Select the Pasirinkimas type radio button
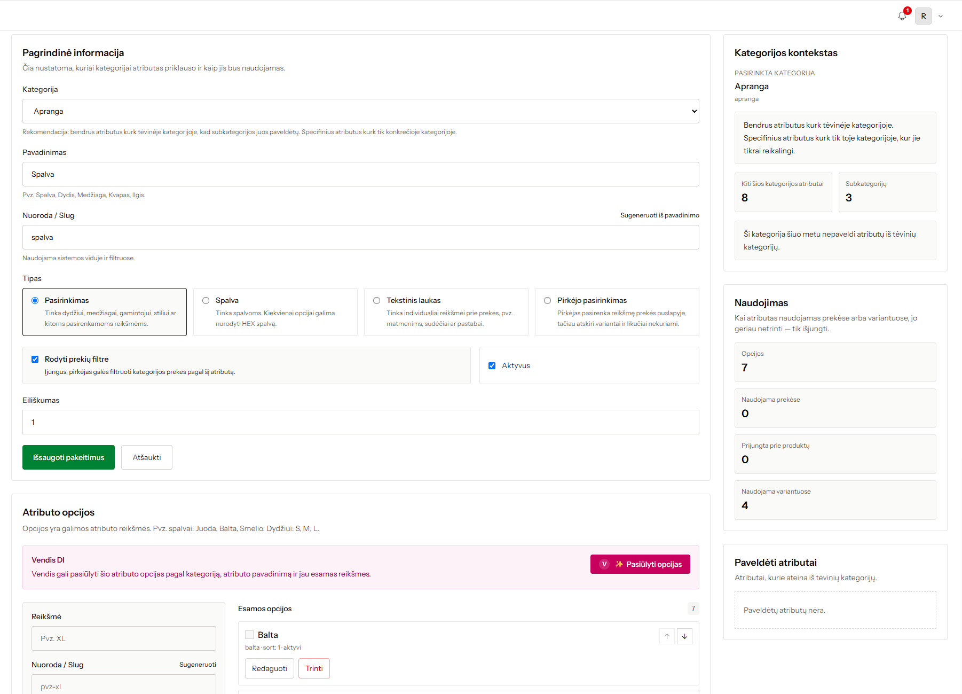This screenshot has width=962, height=694. pos(35,300)
